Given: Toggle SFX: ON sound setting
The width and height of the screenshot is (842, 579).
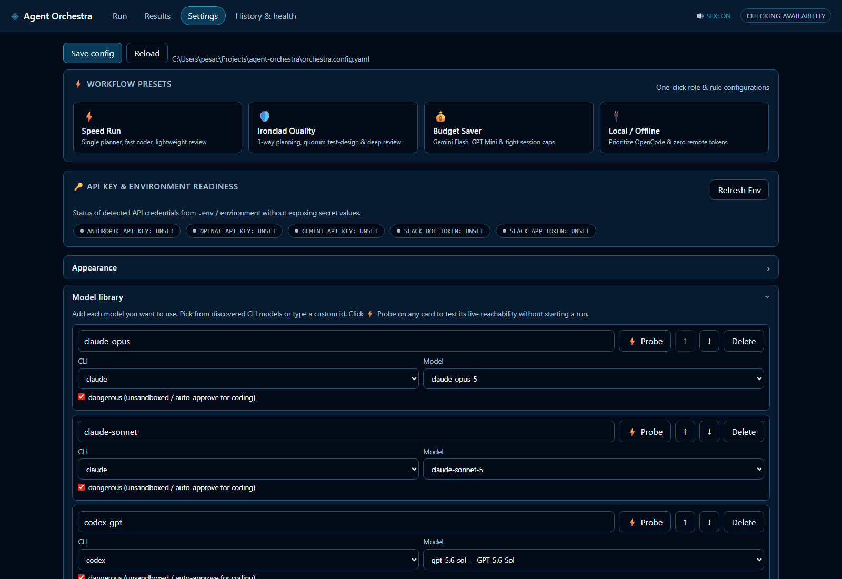Looking at the screenshot, I should (x=714, y=16).
